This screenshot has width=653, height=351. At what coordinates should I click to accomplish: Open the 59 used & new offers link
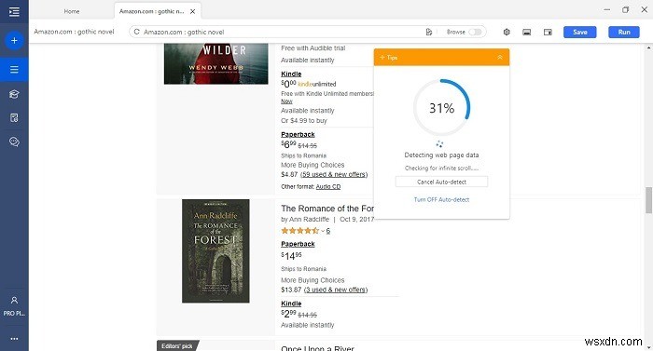point(334,174)
